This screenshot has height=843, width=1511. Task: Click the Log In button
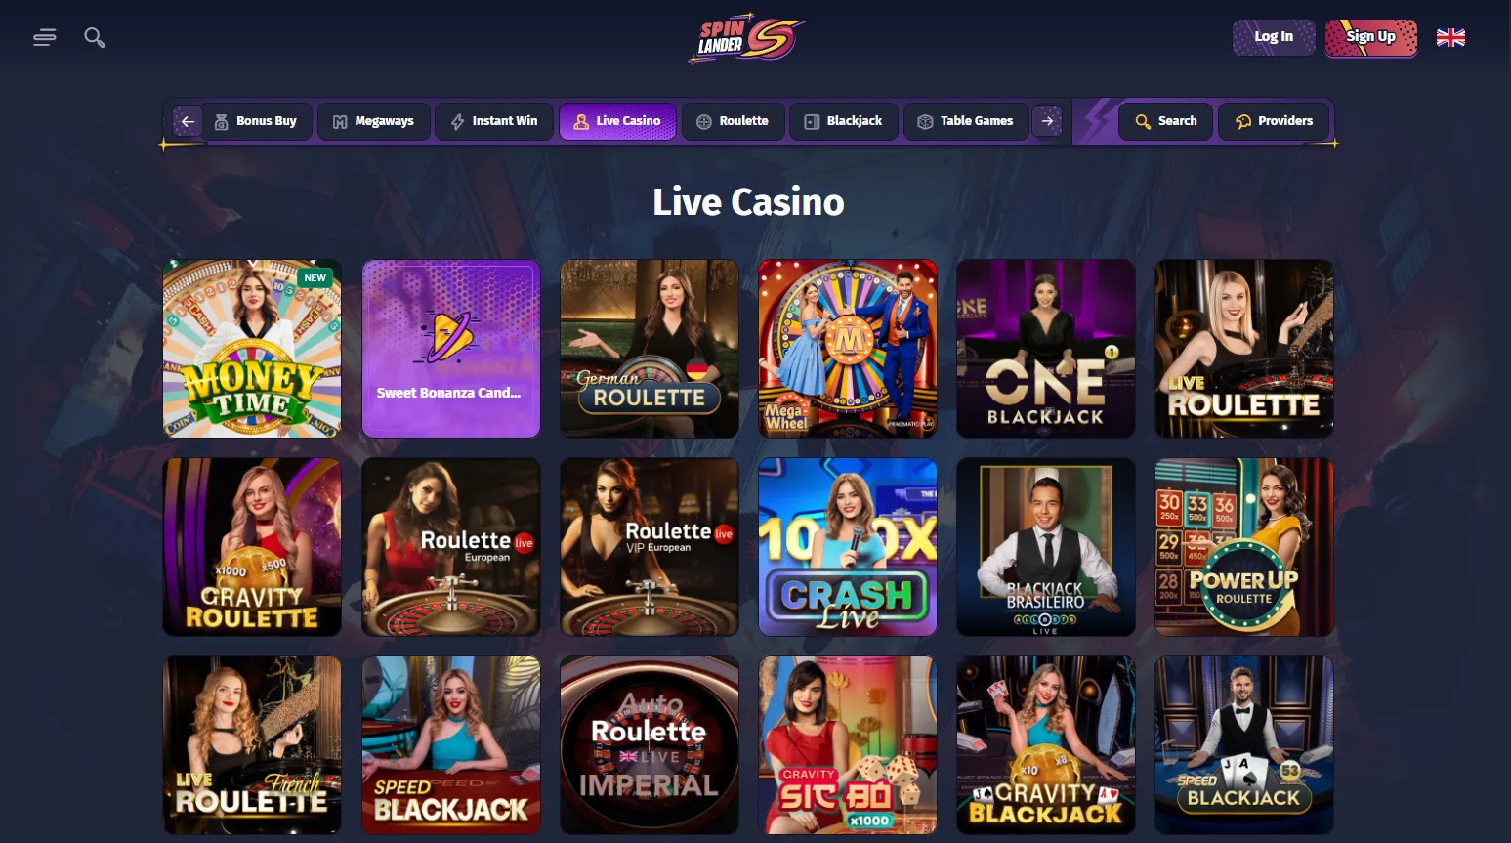point(1274,37)
